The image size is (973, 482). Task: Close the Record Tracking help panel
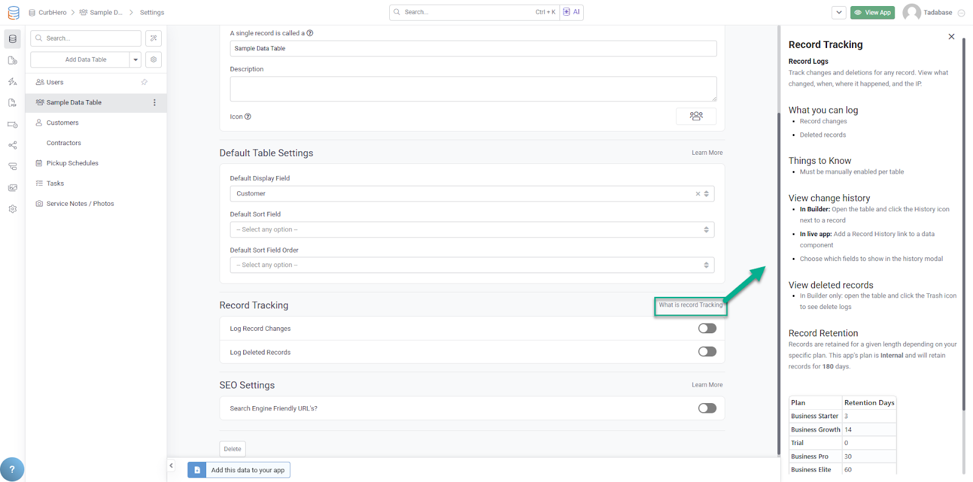(x=951, y=37)
